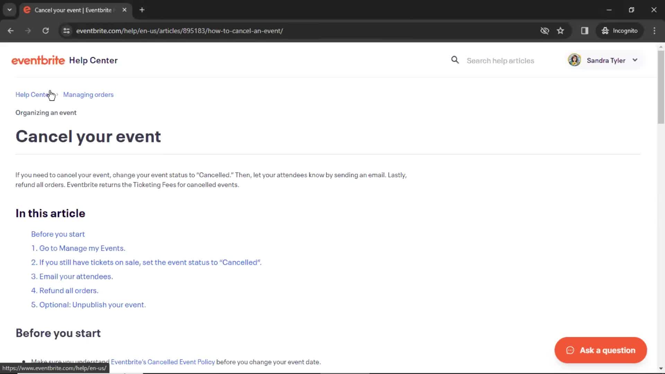Viewport: 665px width, 374px height.
Task: Jump to 5. Optional: Unpublish your event
Action: click(88, 305)
